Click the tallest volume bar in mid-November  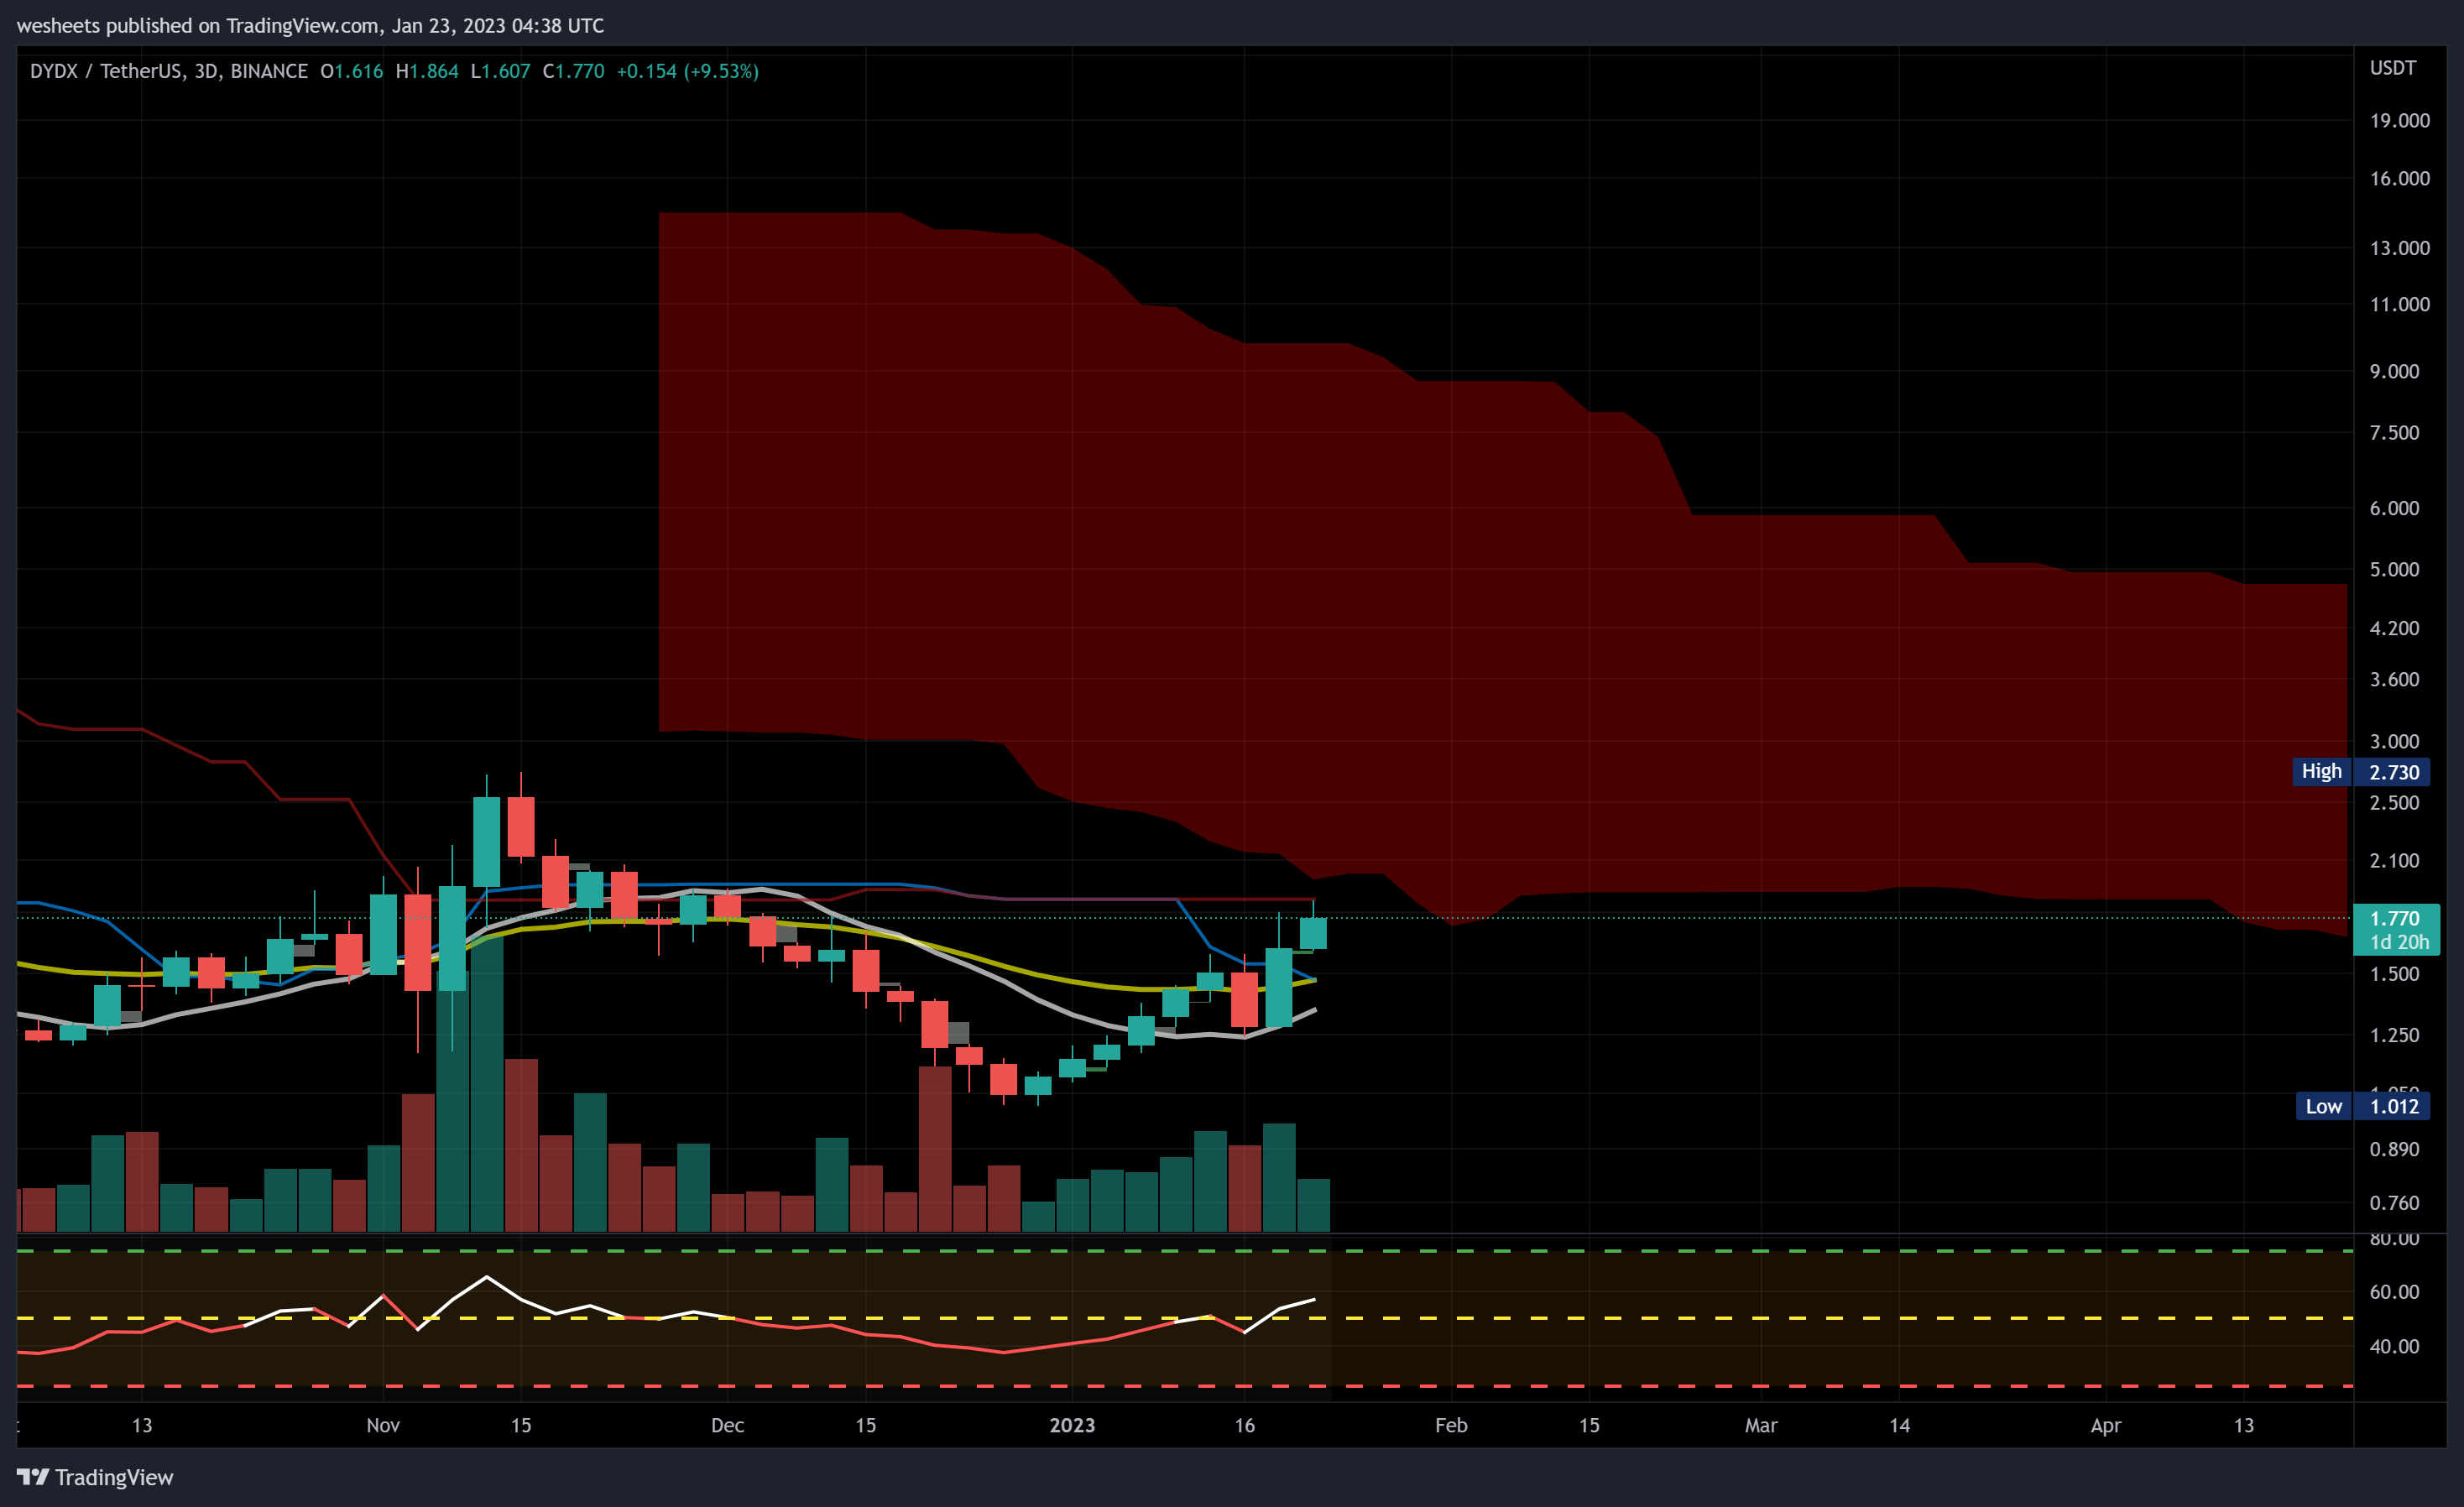click(486, 1083)
